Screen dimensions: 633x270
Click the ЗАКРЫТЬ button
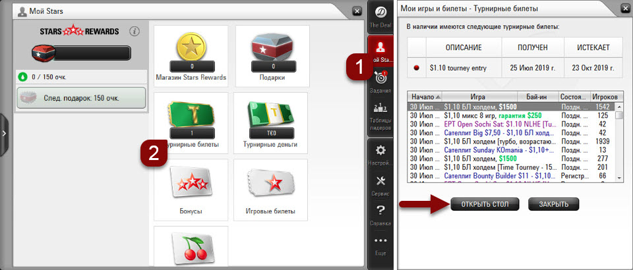[x=553, y=203]
